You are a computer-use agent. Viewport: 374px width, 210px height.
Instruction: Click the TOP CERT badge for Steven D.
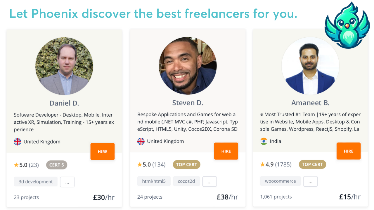tap(186, 164)
